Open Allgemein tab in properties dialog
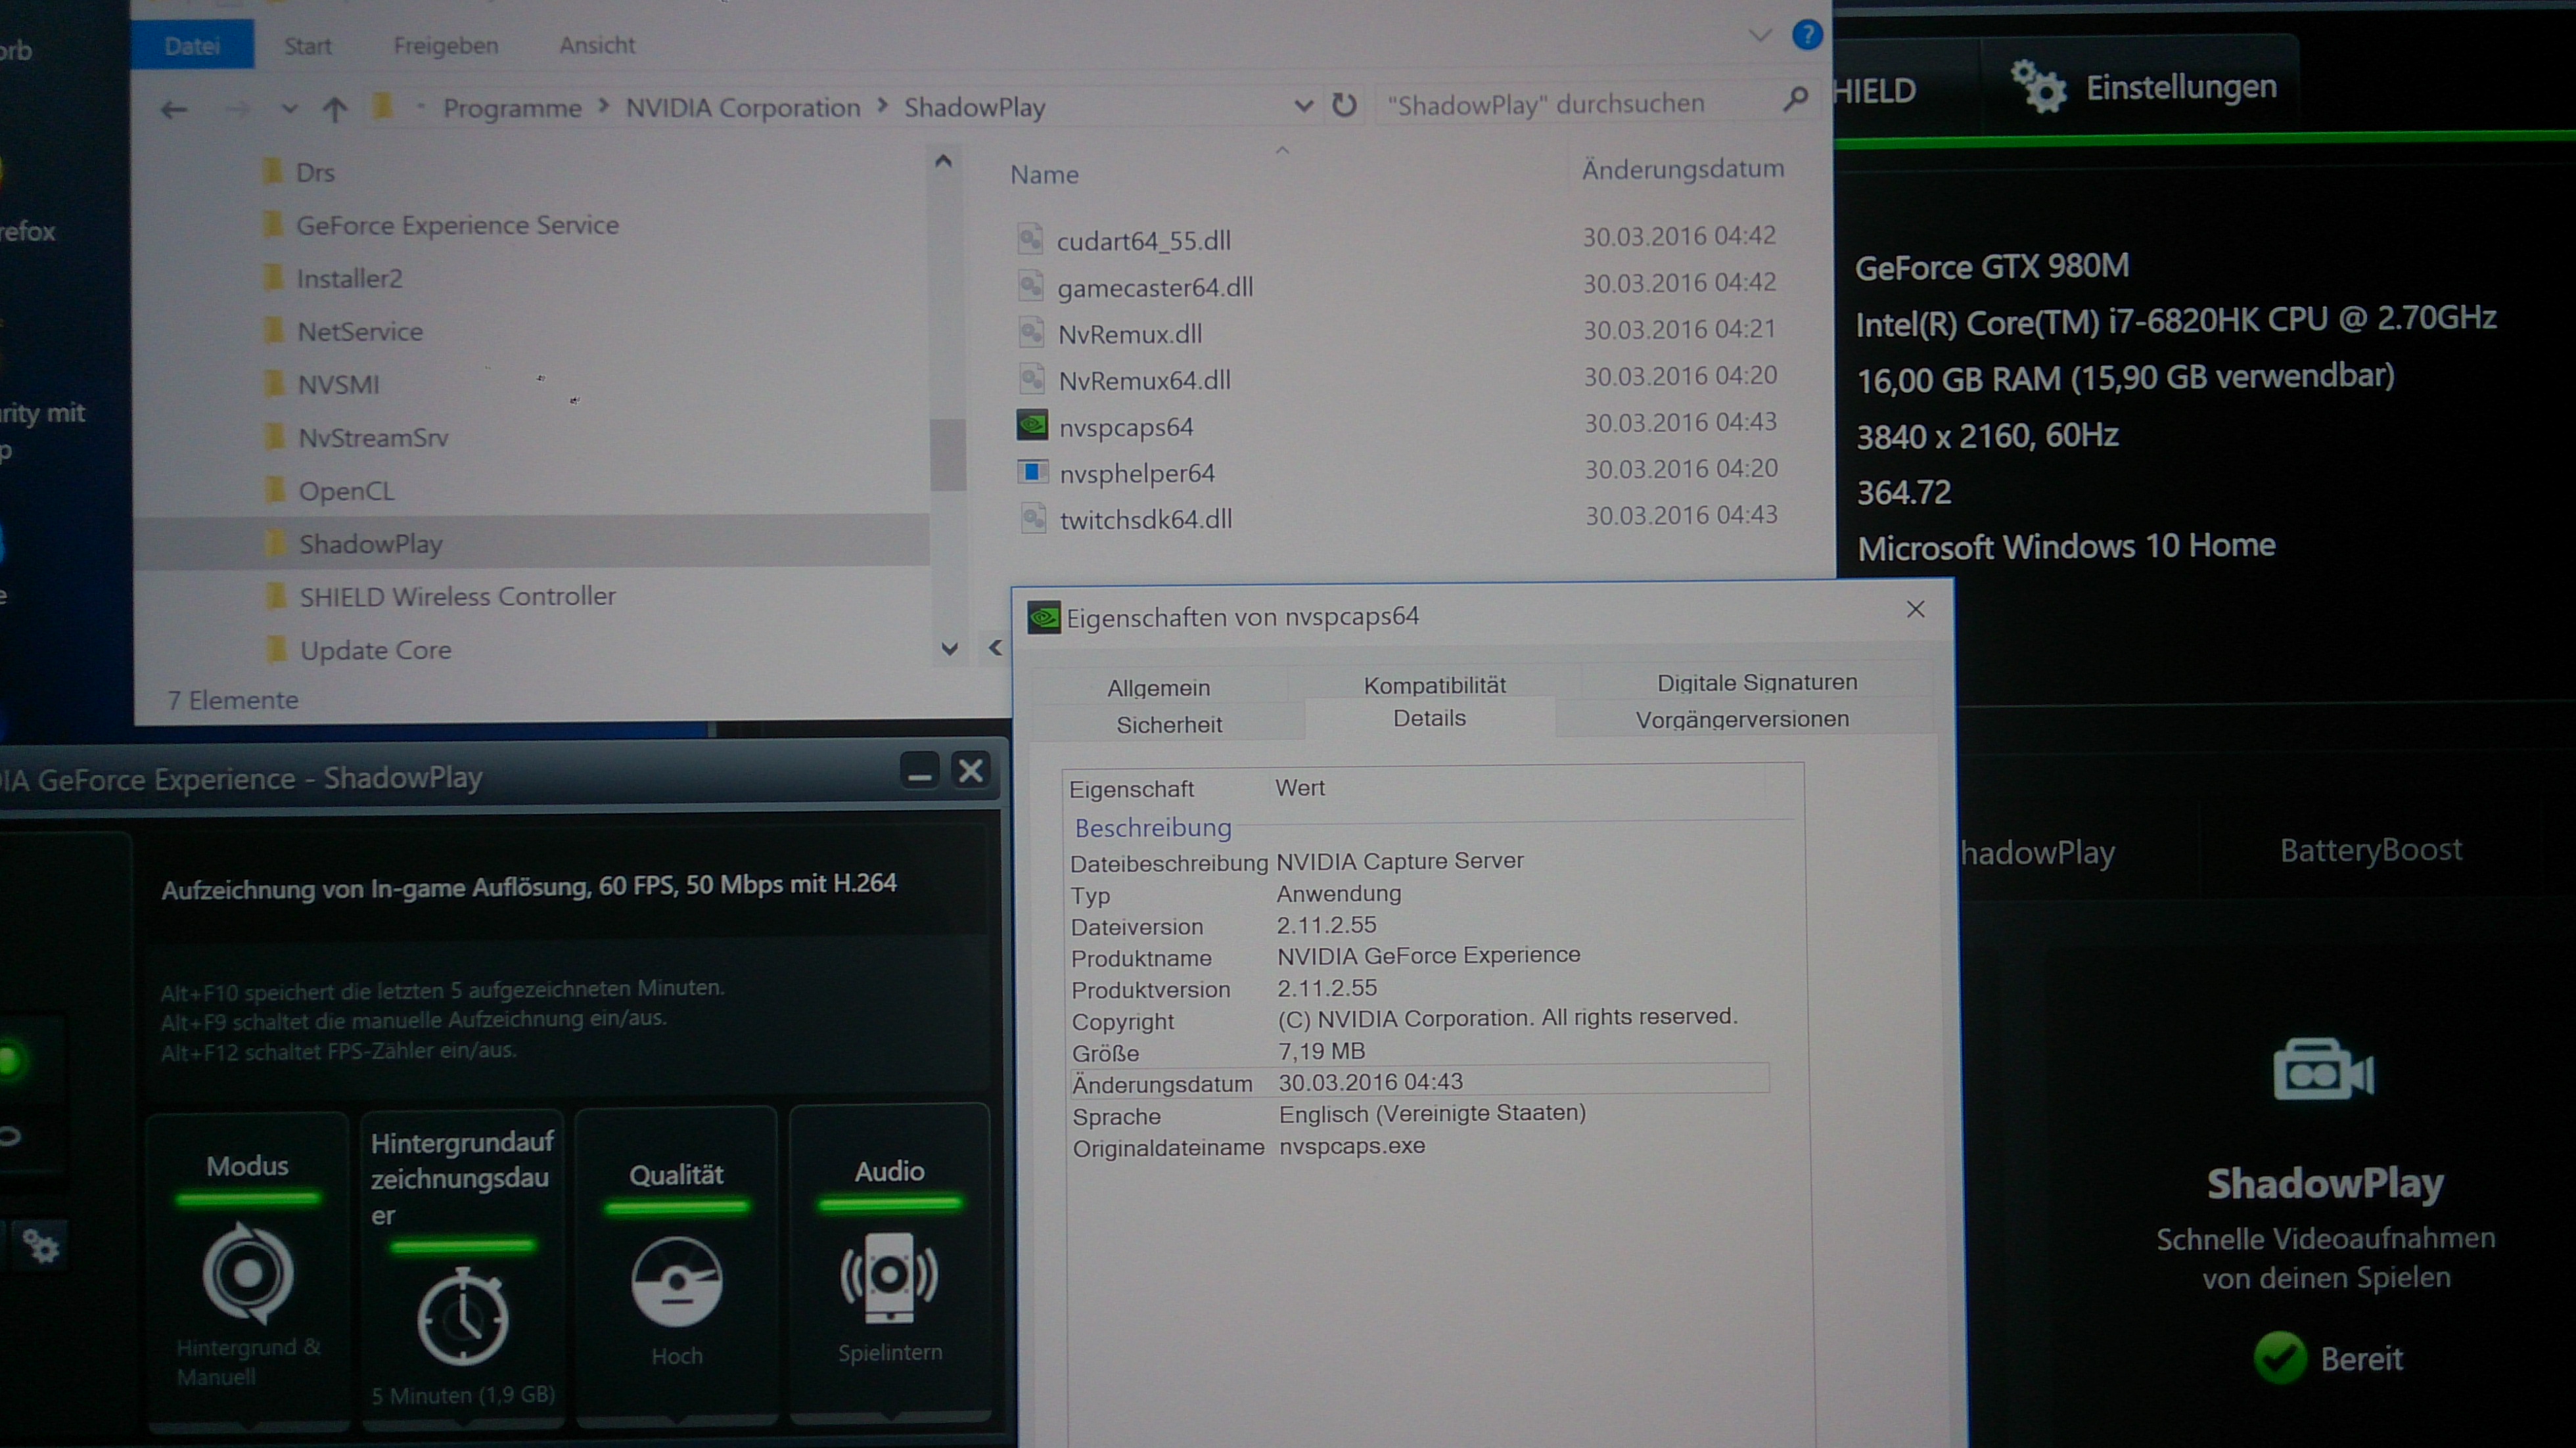Viewport: 2576px width, 1448px height. point(1158,687)
